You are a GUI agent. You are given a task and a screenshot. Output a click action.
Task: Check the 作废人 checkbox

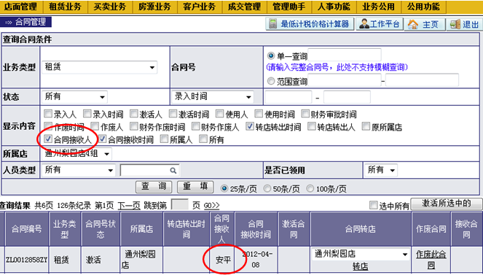point(95,126)
